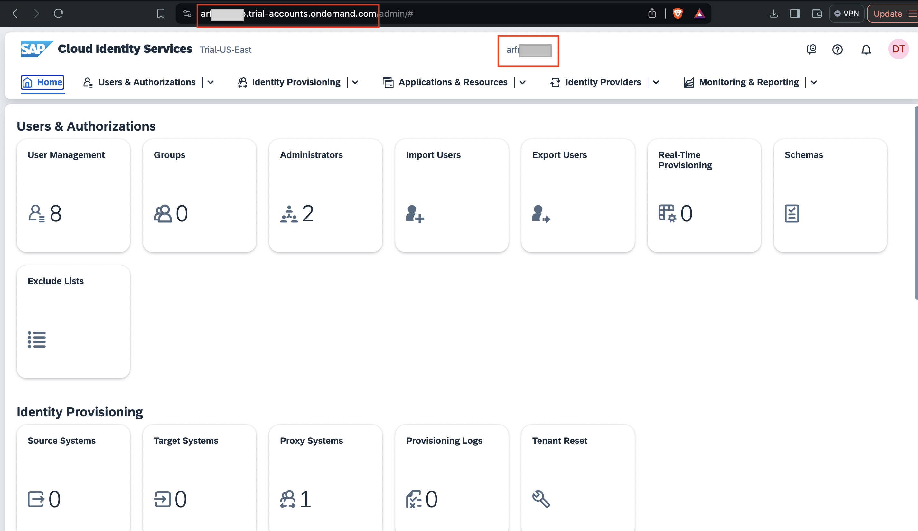Open Users & Authorizations menu item
The image size is (918, 531).
pos(139,82)
